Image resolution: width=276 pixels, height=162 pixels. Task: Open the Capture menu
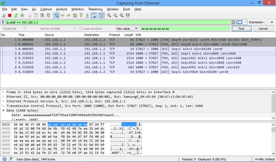(46, 9)
